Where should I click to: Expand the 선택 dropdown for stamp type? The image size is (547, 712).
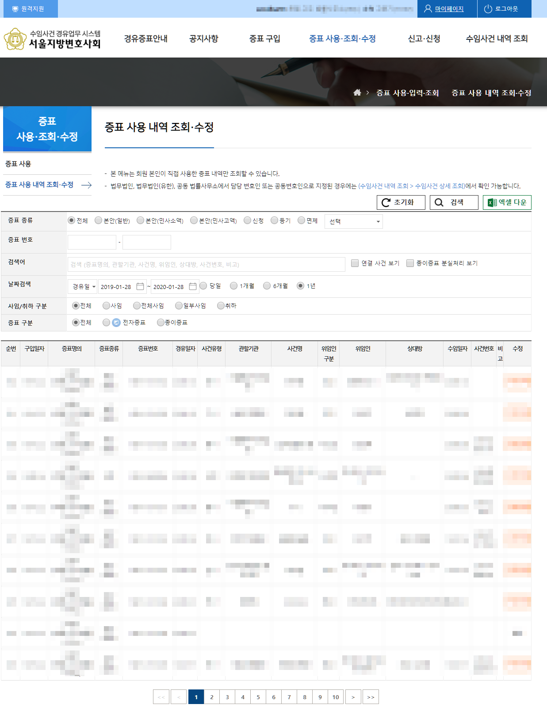tap(353, 221)
